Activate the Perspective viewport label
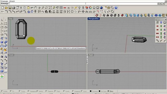The height and width of the screenshot is (94, 167). click(93, 19)
